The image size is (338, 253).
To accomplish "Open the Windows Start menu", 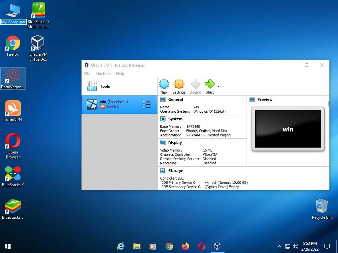I will pyautogui.click(x=8, y=246).
